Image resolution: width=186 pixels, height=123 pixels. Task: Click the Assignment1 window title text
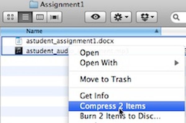pos(62,5)
